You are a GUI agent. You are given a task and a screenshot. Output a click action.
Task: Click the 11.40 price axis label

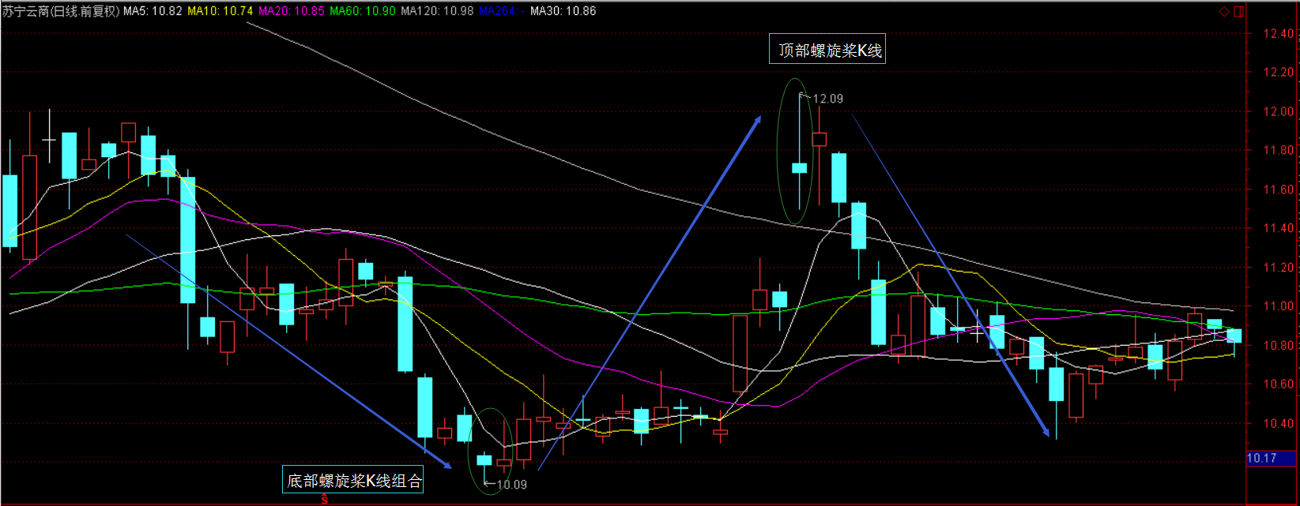[x=1278, y=228]
